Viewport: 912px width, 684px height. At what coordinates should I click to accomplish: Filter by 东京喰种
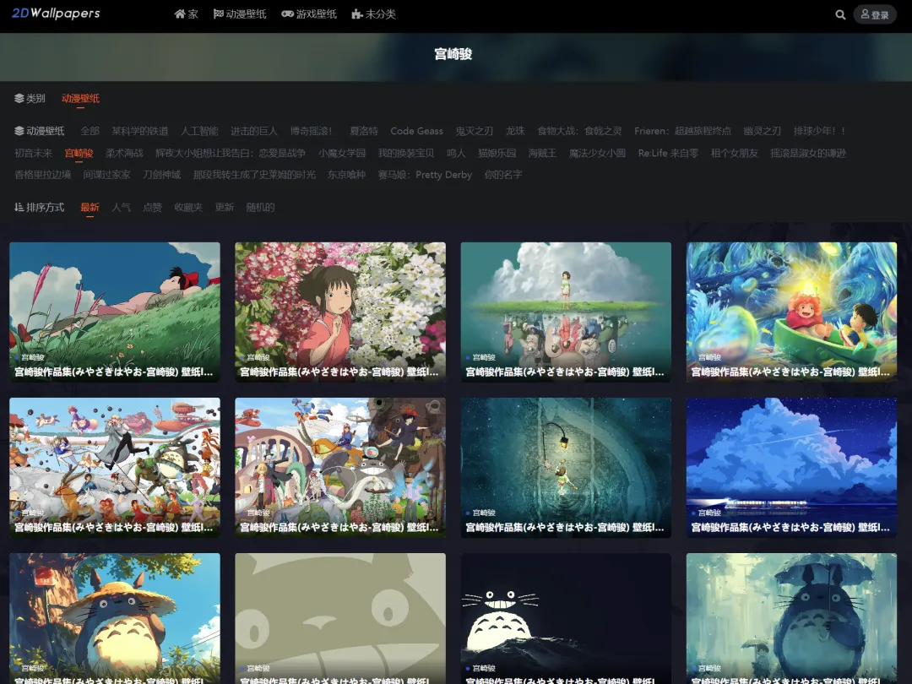(346, 175)
